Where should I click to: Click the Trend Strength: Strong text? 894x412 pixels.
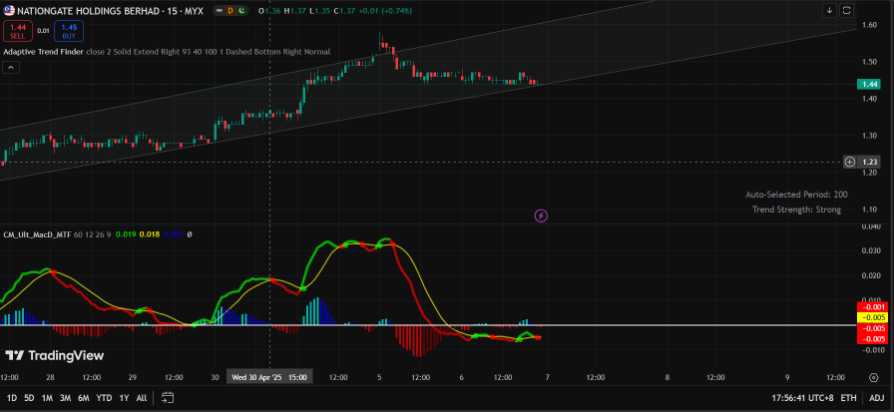coord(796,209)
